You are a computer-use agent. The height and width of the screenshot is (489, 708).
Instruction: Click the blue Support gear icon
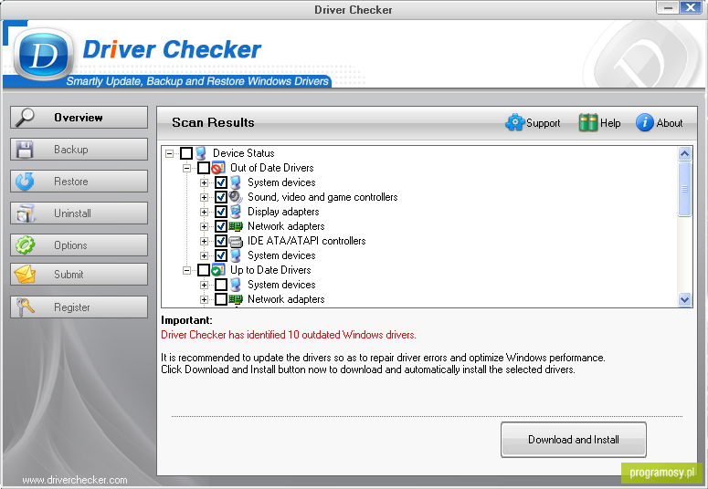[x=515, y=122]
